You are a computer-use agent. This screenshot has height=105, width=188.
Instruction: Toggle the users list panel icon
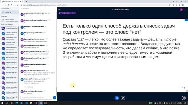coord(60,10)
